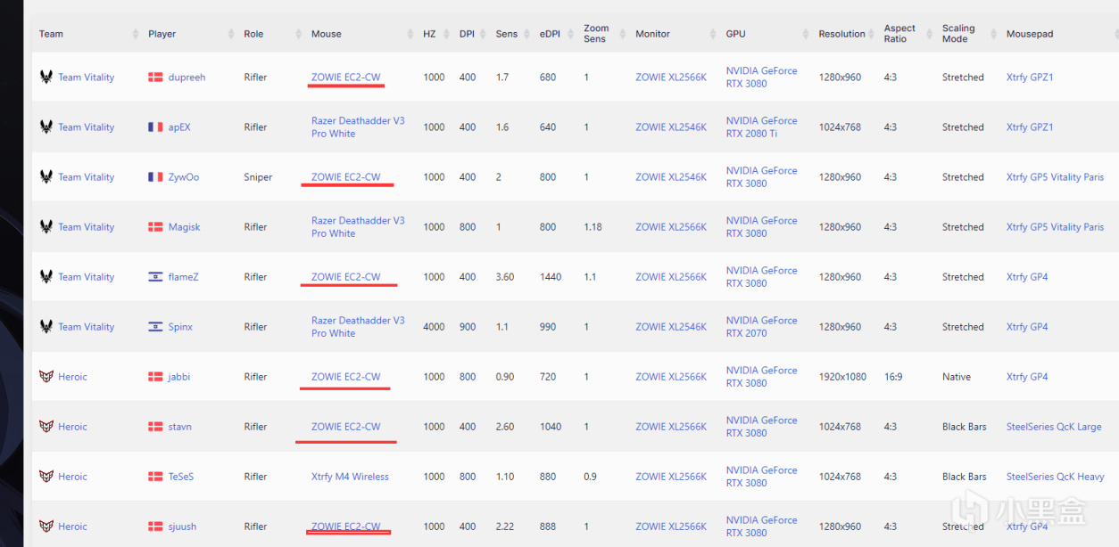
Task: Click Heroic logo in TeSeS row
Action: coord(46,477)
